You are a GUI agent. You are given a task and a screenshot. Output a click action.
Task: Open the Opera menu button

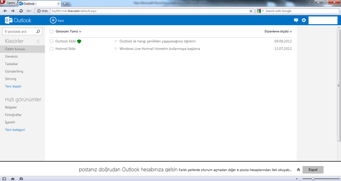(x=9, y=3)
